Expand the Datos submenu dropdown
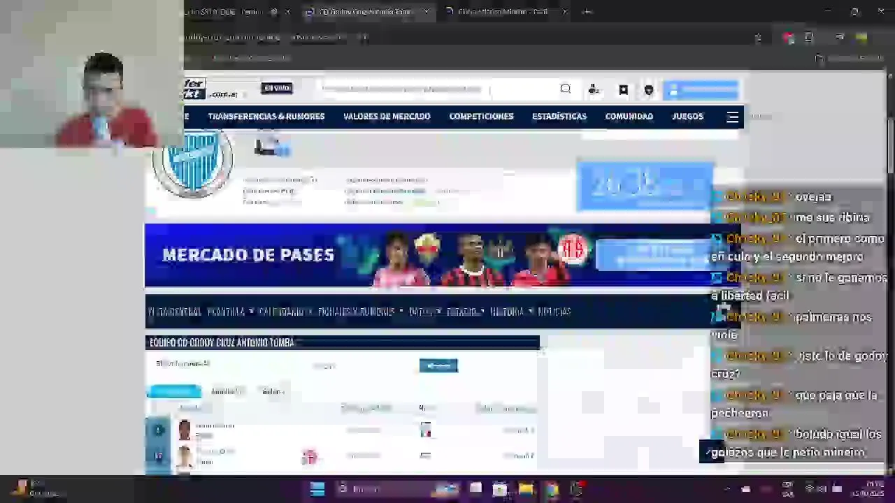Image resolution: width=895 pixels, height=503 pixels. (424, 312)
